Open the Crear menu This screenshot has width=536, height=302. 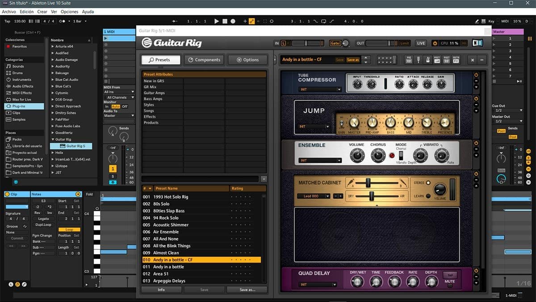coord(42,12)
